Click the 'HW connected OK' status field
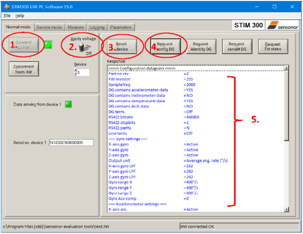303x234 pixels. 239,226
